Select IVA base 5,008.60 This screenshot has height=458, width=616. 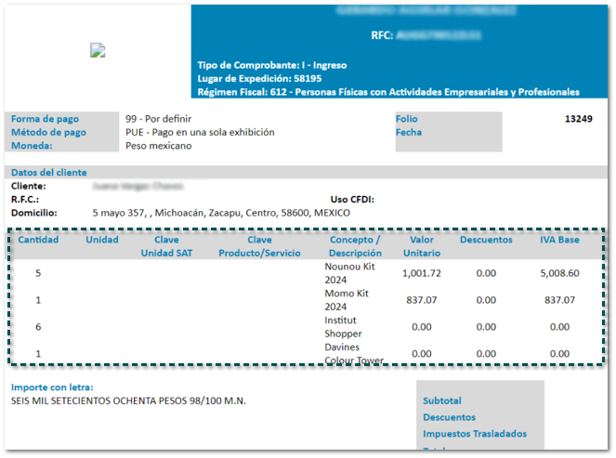pyautogui.click(x=559, y=273)
